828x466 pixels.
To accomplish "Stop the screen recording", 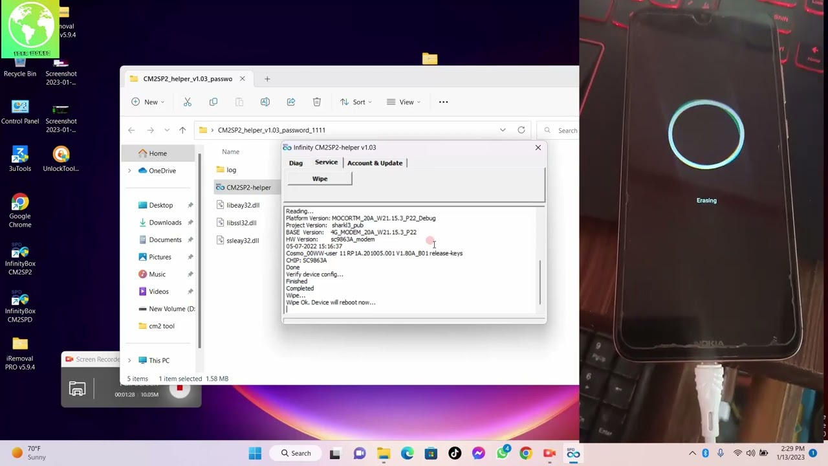I will click(180, 388).
